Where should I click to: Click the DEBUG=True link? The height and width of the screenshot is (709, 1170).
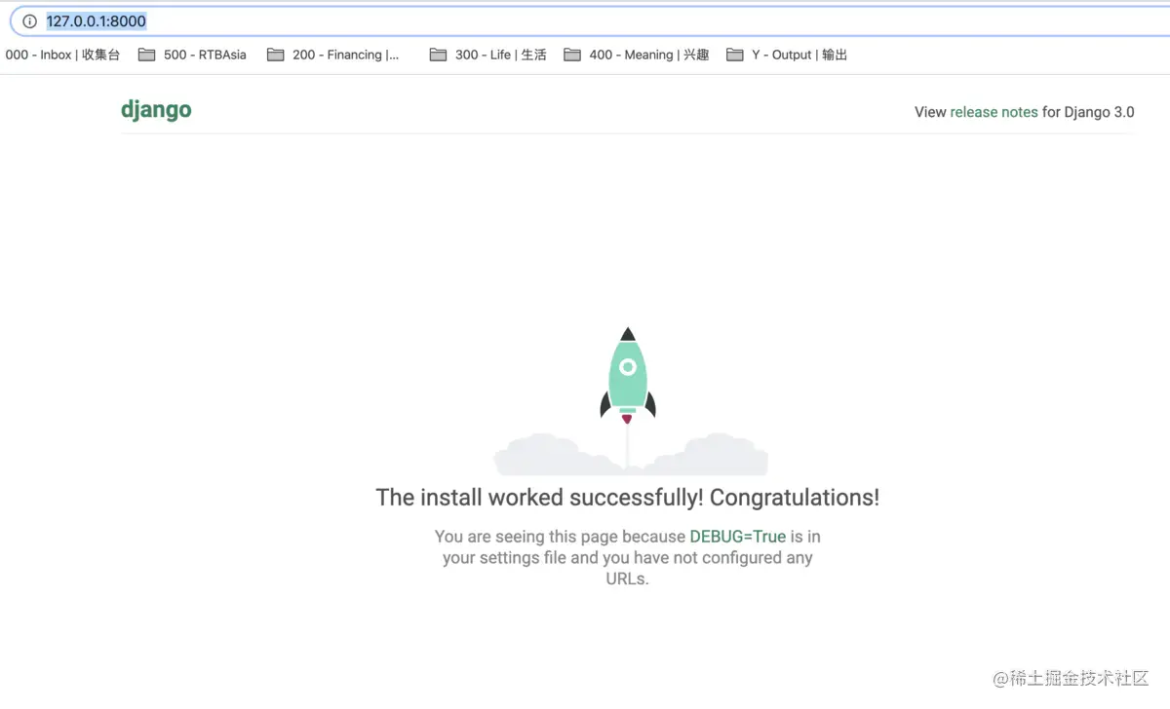738,537
